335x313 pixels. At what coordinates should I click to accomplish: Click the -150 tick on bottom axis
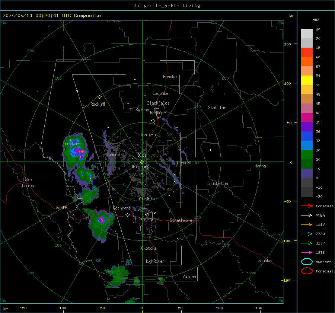pyautogui.click(x=22, y=308)
